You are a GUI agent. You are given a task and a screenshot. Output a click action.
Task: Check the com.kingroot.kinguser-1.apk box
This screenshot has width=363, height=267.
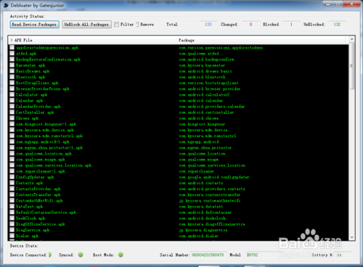(12, 124)
